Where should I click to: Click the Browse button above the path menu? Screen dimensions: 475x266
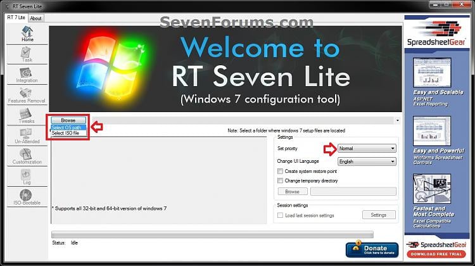coord(68,120)
